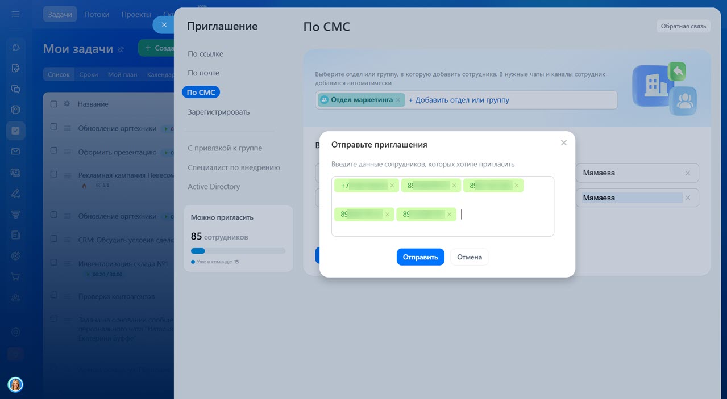Open the Инвентаризация склада №1 task
This screenshot has height=399, width=727.
tap(123, 264)
